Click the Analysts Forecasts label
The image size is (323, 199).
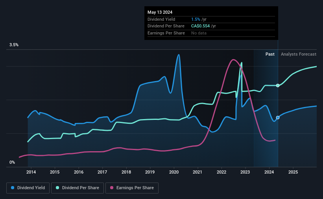[x=299, y=54]
